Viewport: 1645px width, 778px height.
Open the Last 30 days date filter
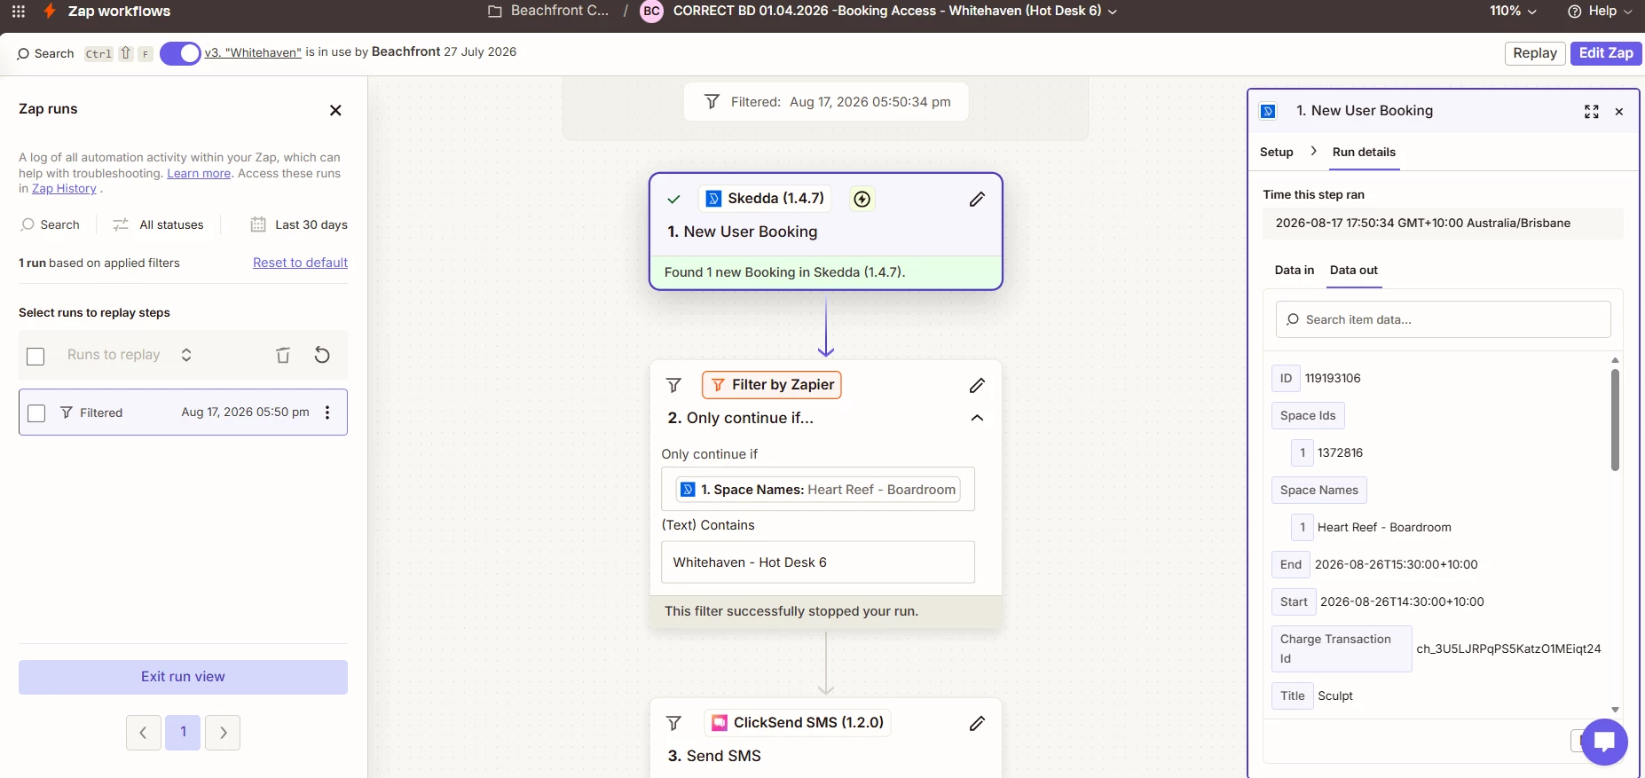[x=299, y=225]
